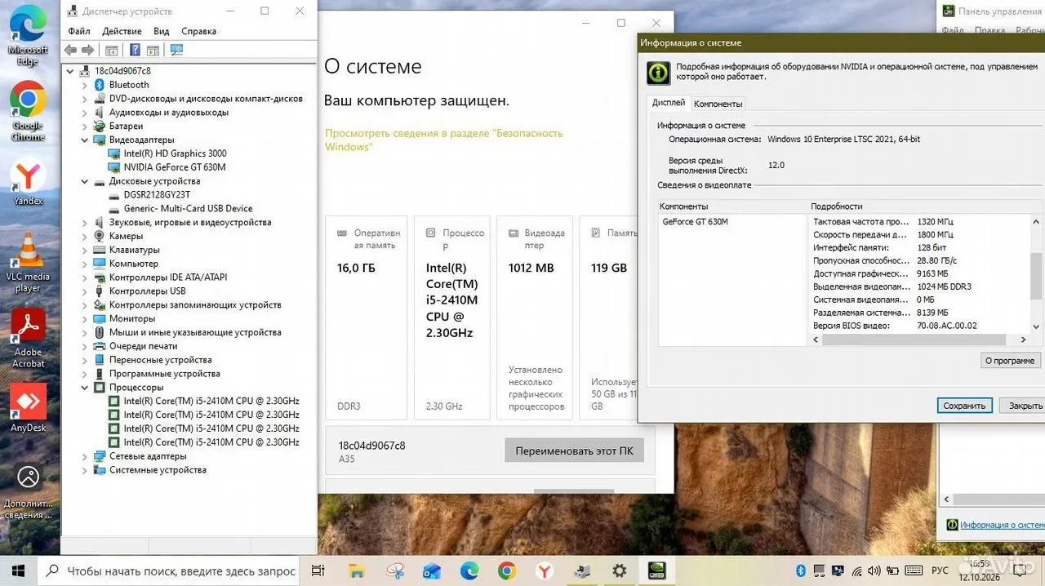
Task: Open Task View on the taskbar
Action: [x=318, y=570]
